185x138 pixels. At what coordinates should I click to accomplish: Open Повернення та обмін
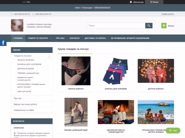tap(24, 110)
